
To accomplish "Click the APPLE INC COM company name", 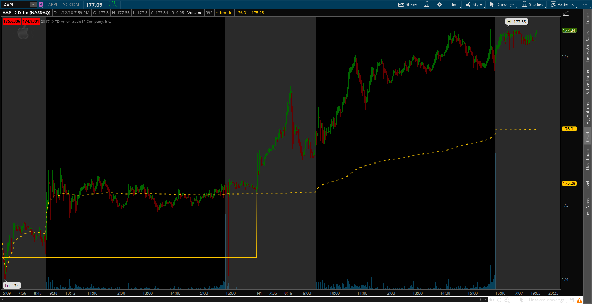I will point(64,4).
